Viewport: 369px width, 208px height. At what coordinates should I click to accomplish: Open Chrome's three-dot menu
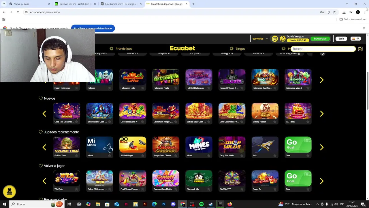[365, 12]
